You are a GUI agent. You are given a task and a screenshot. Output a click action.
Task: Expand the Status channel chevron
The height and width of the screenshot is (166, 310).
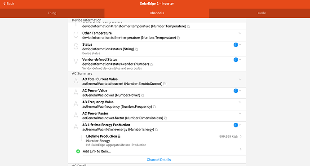240,44
